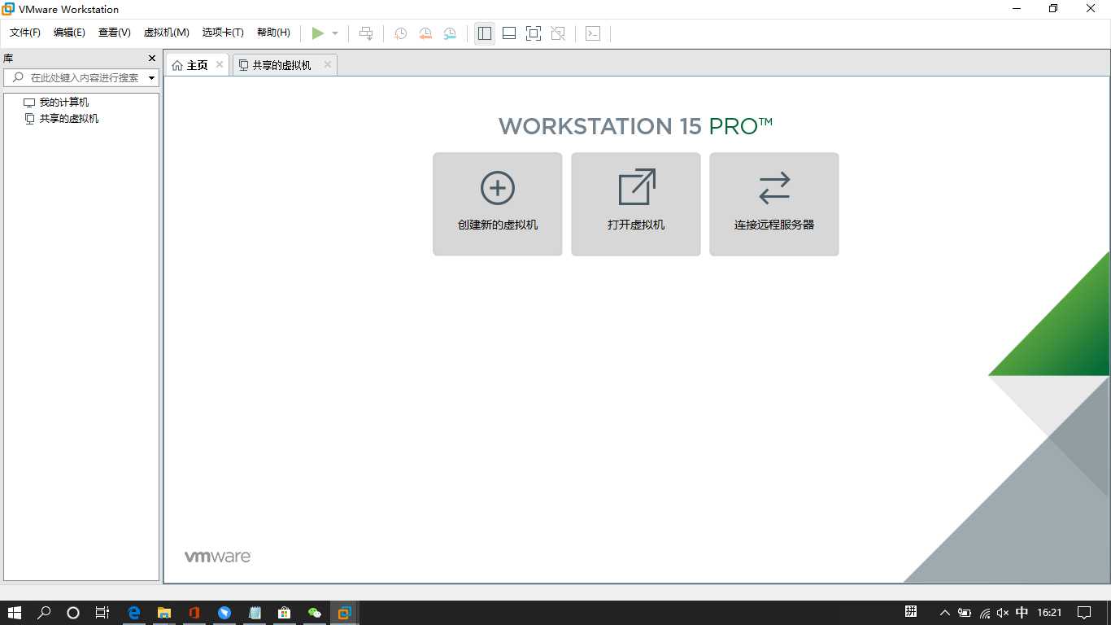Viewport: 1111px width, 625px height.
Task: Open the 查看(V) menu
Action: pyautogui.click(x=115, y=33)
